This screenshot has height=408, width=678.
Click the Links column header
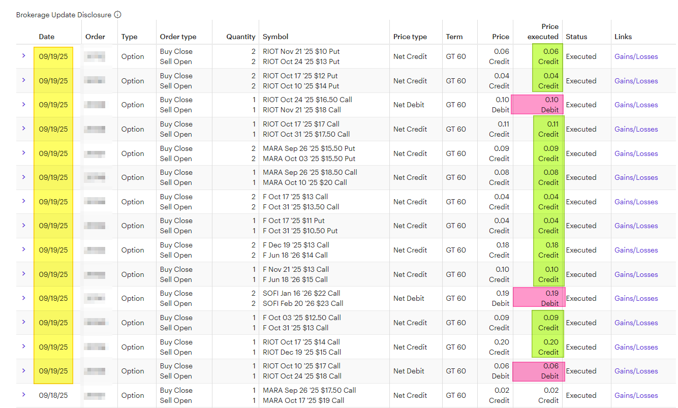[x=623, y=37]
